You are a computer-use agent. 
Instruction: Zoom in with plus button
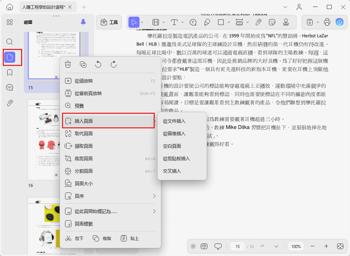coord(326,246)
